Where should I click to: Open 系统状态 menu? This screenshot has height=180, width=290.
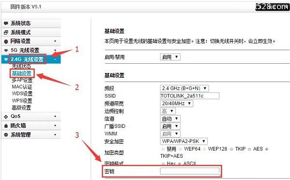[31, 23]
